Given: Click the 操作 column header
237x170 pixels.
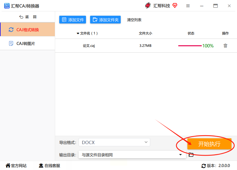Looking at the screenshot, I should click(x=225, y=33).
